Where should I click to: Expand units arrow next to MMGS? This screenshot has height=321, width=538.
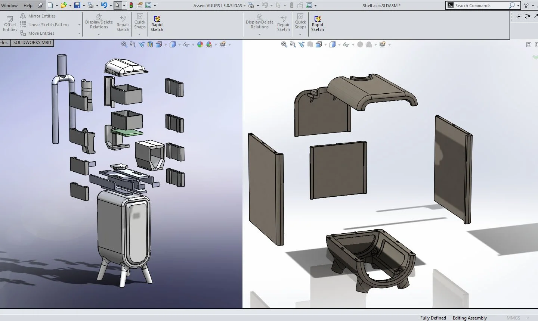point(528,318)
